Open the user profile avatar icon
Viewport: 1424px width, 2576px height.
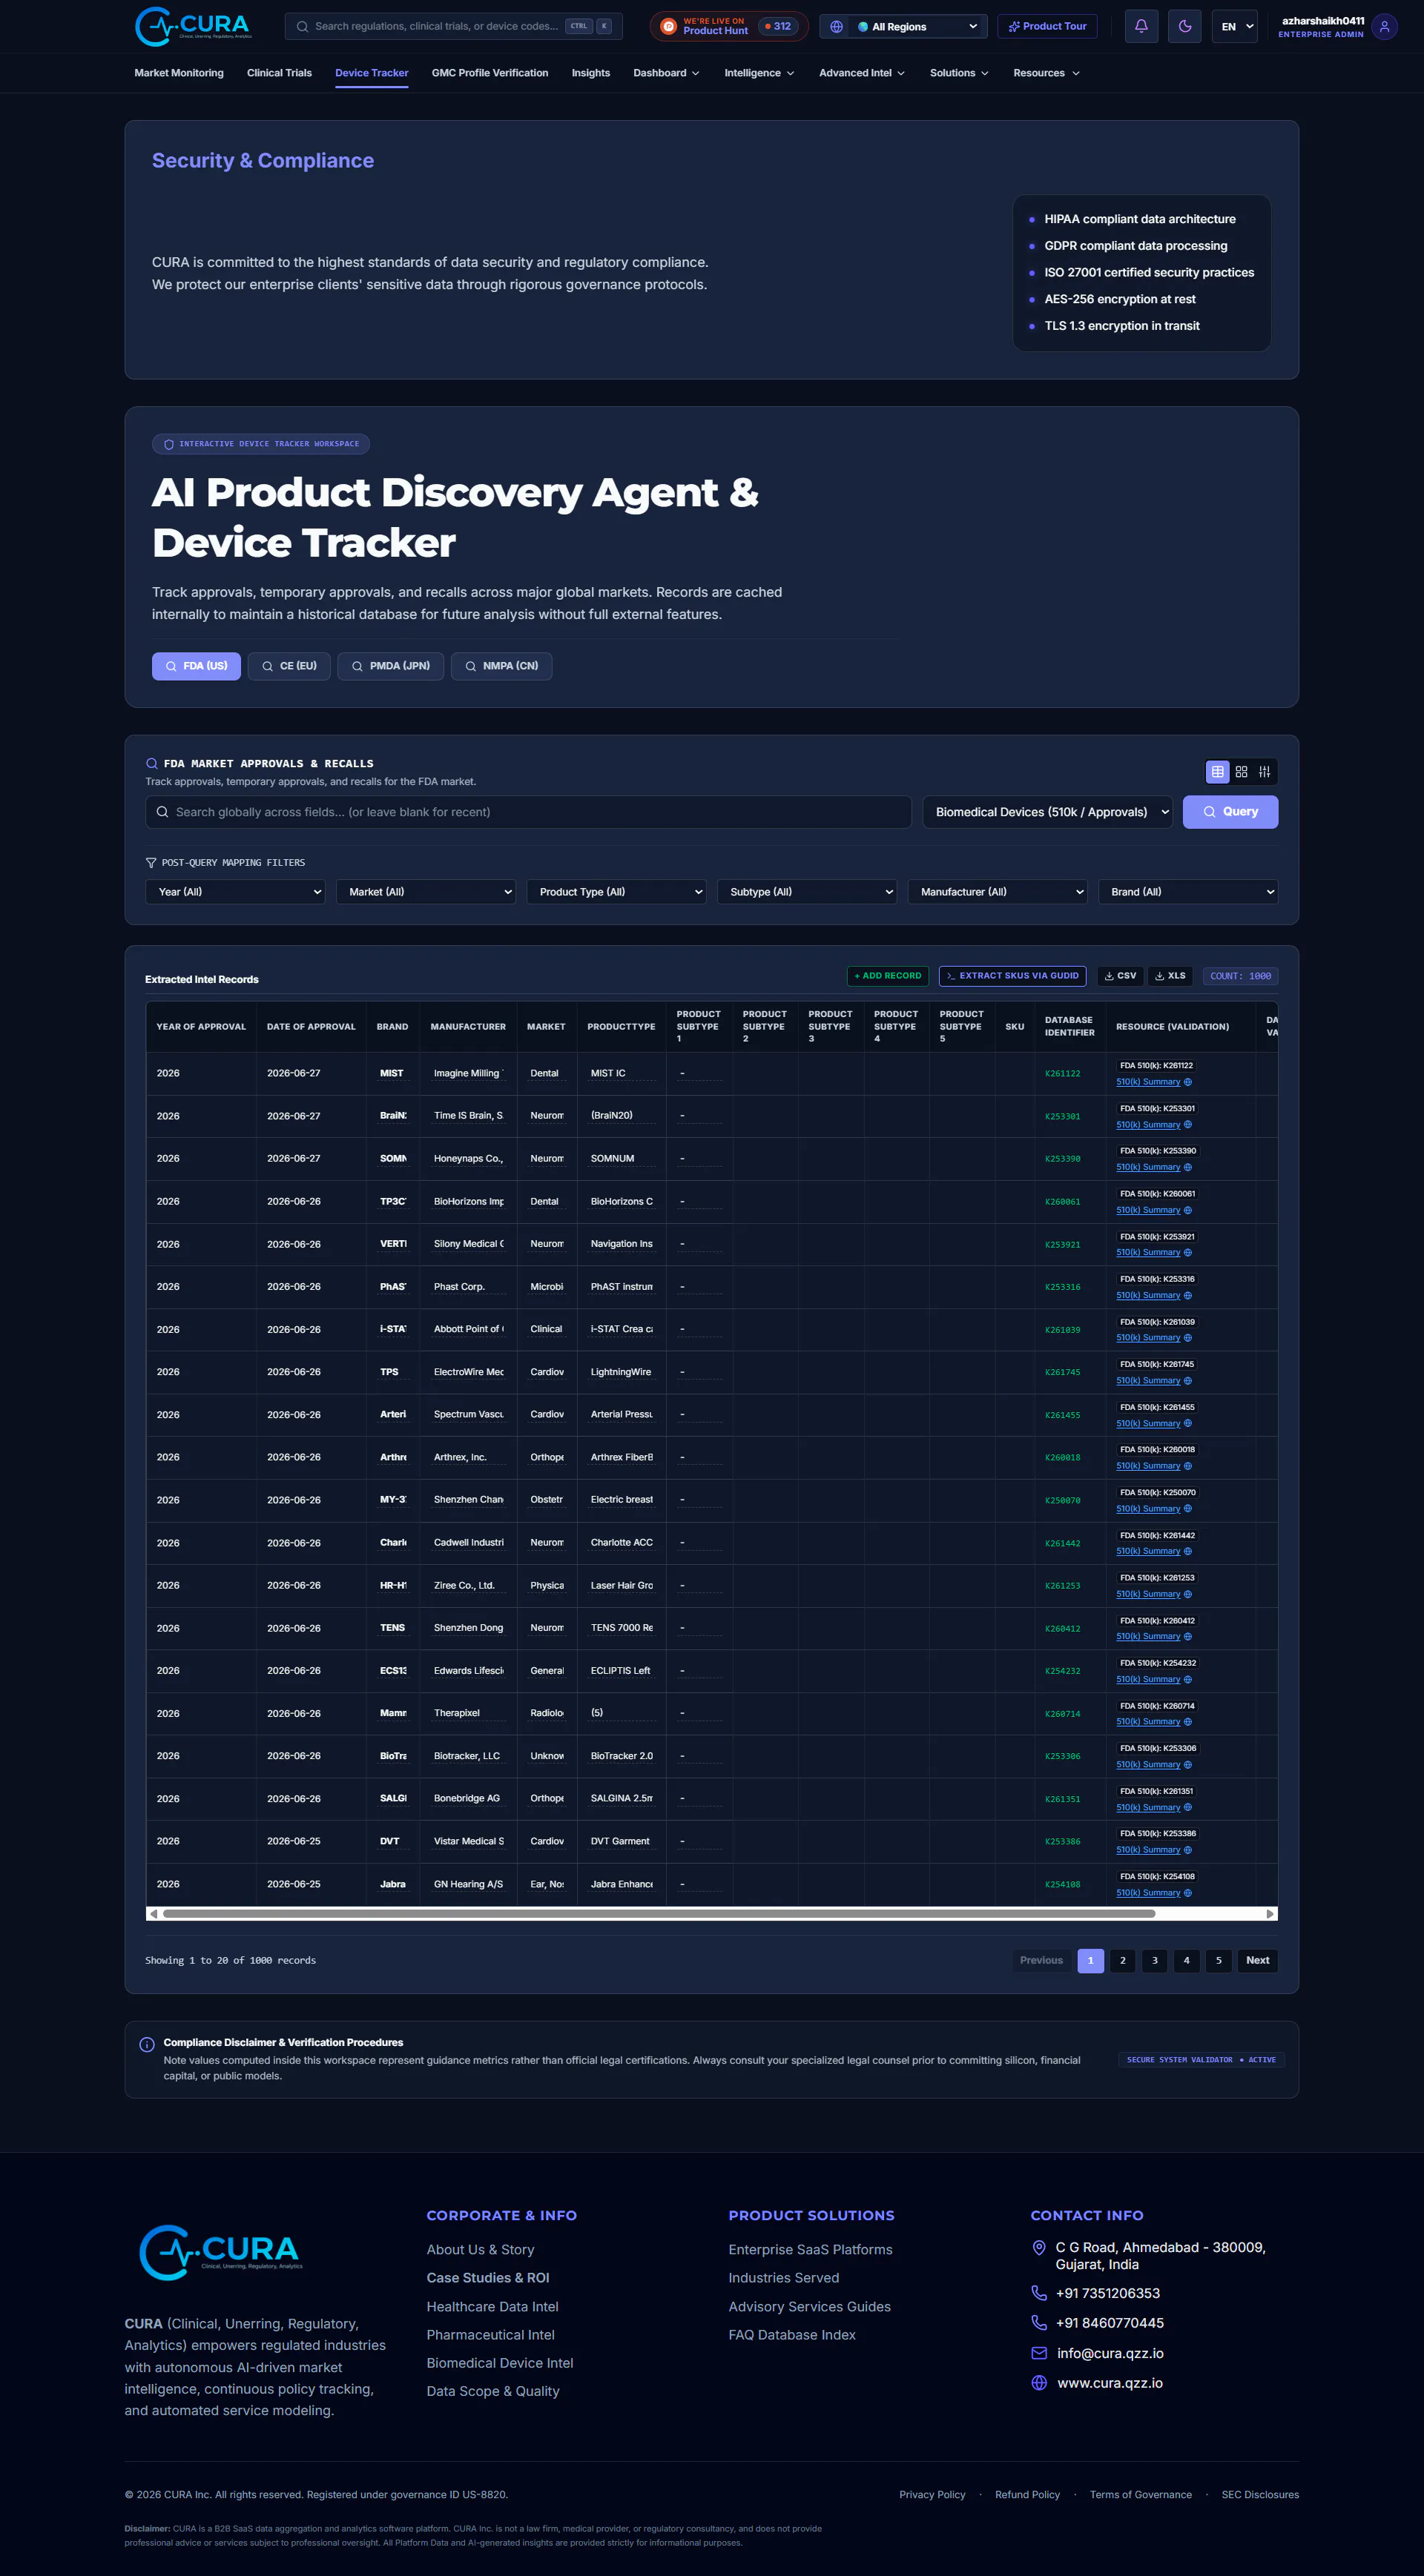[x=1384, y=27]
